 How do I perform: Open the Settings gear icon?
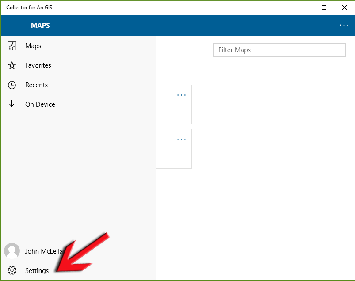pyautogui.click(x=12, y=270)
